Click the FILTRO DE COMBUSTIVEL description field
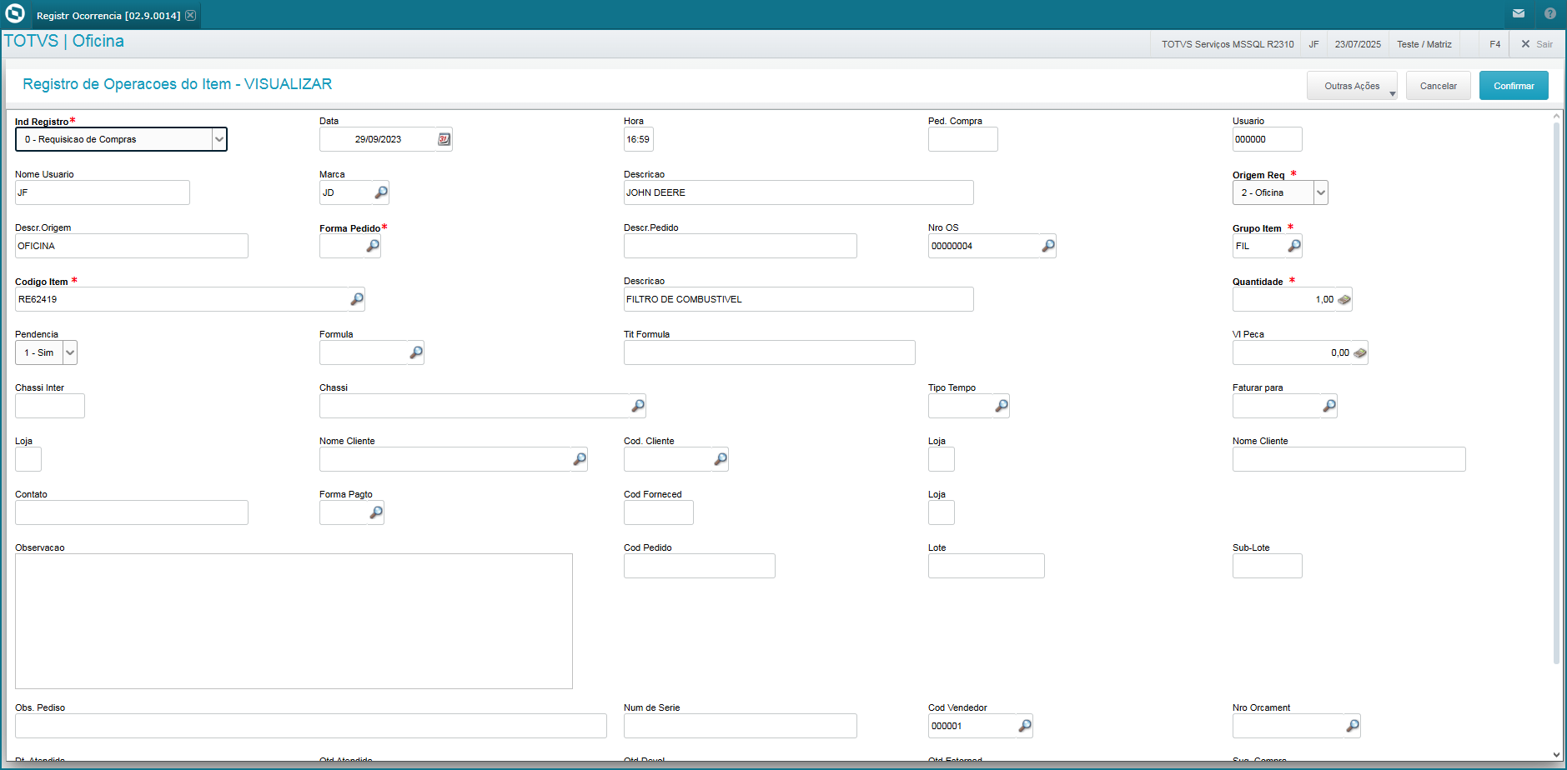The height and width of the screenshot is (770, 1567). [799, 299]
